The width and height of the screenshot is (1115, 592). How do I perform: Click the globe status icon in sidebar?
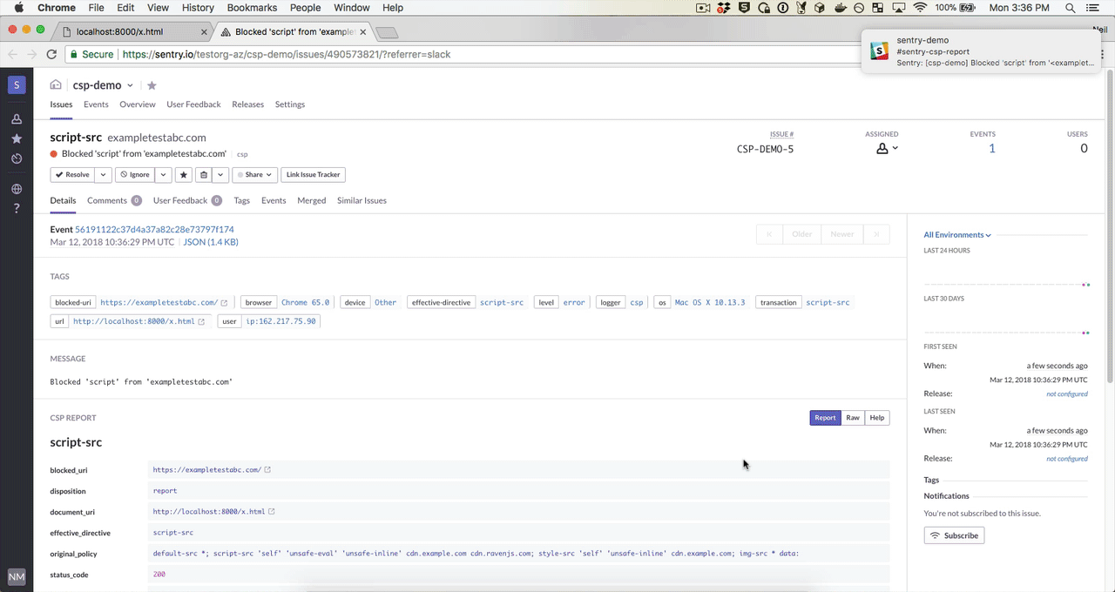[x=17, y=189]
